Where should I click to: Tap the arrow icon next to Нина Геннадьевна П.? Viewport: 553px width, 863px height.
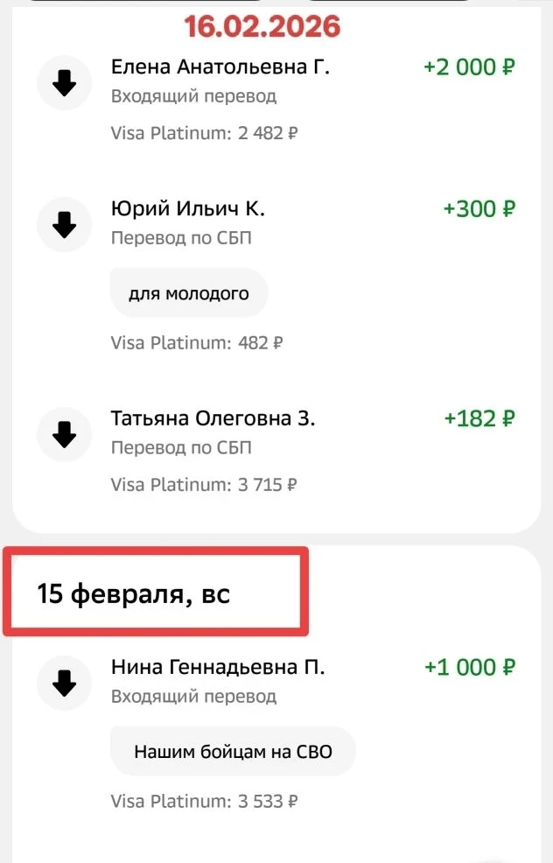(x=65, y=683)
